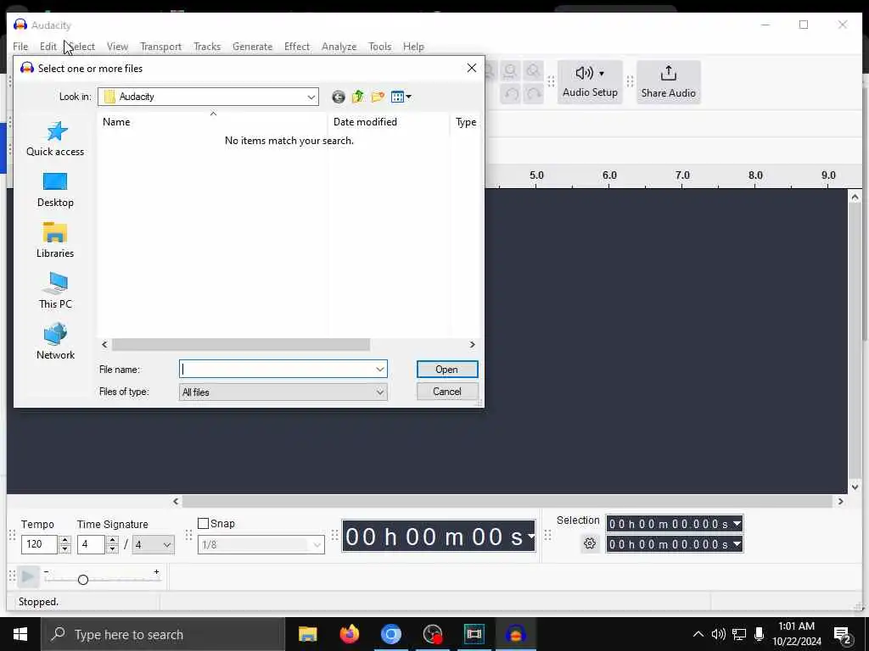The image size is (869, 651).
Task: Close the Select one or more files dialog
Action: point(472,68)
